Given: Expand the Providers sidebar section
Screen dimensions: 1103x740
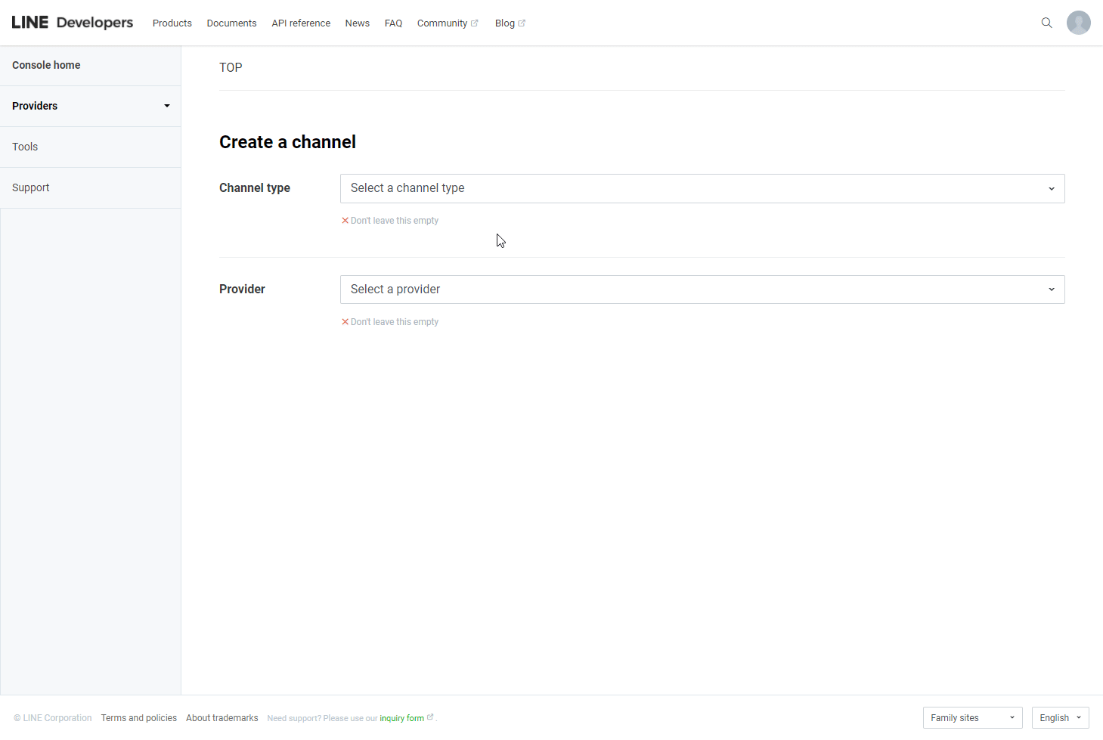Looking at the screenshot, I should [x=91, y=106].
